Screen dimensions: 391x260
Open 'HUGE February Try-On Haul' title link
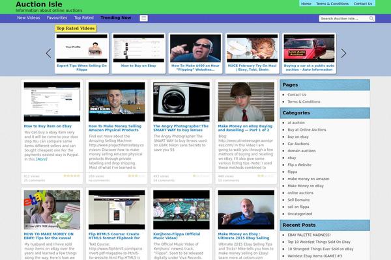[252, 68]
